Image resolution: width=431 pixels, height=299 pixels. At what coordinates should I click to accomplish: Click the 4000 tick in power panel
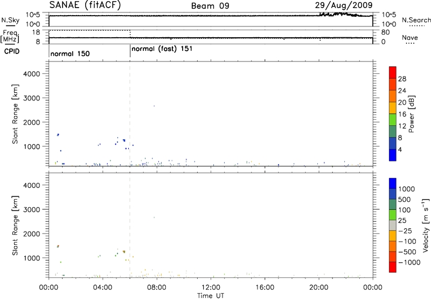pos(32,74)
